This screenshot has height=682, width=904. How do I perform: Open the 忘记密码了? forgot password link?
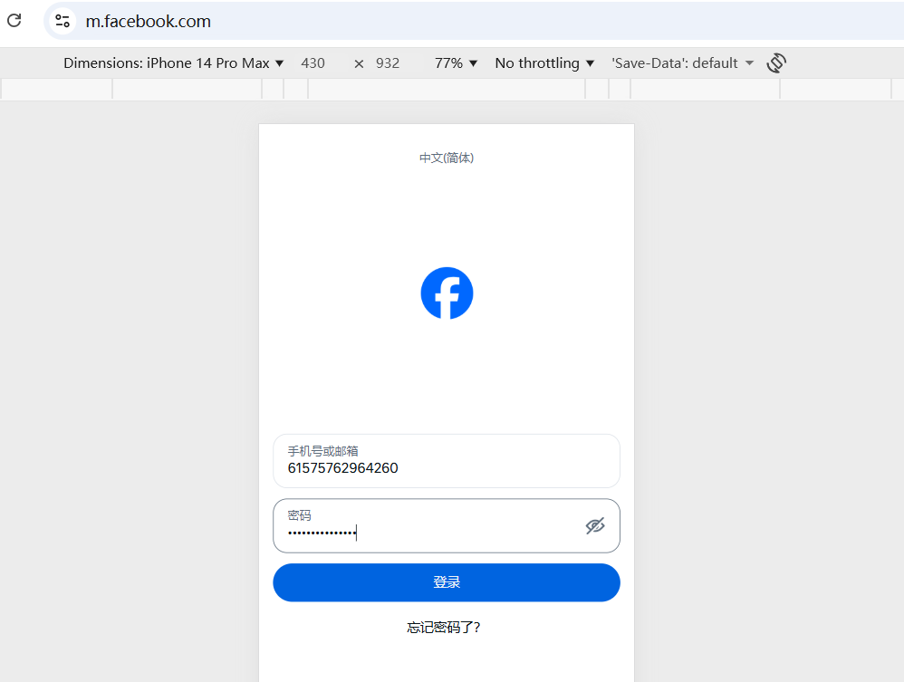443,628
